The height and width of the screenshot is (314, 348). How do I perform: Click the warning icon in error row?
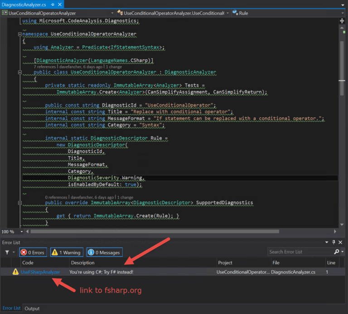(15, 272)
